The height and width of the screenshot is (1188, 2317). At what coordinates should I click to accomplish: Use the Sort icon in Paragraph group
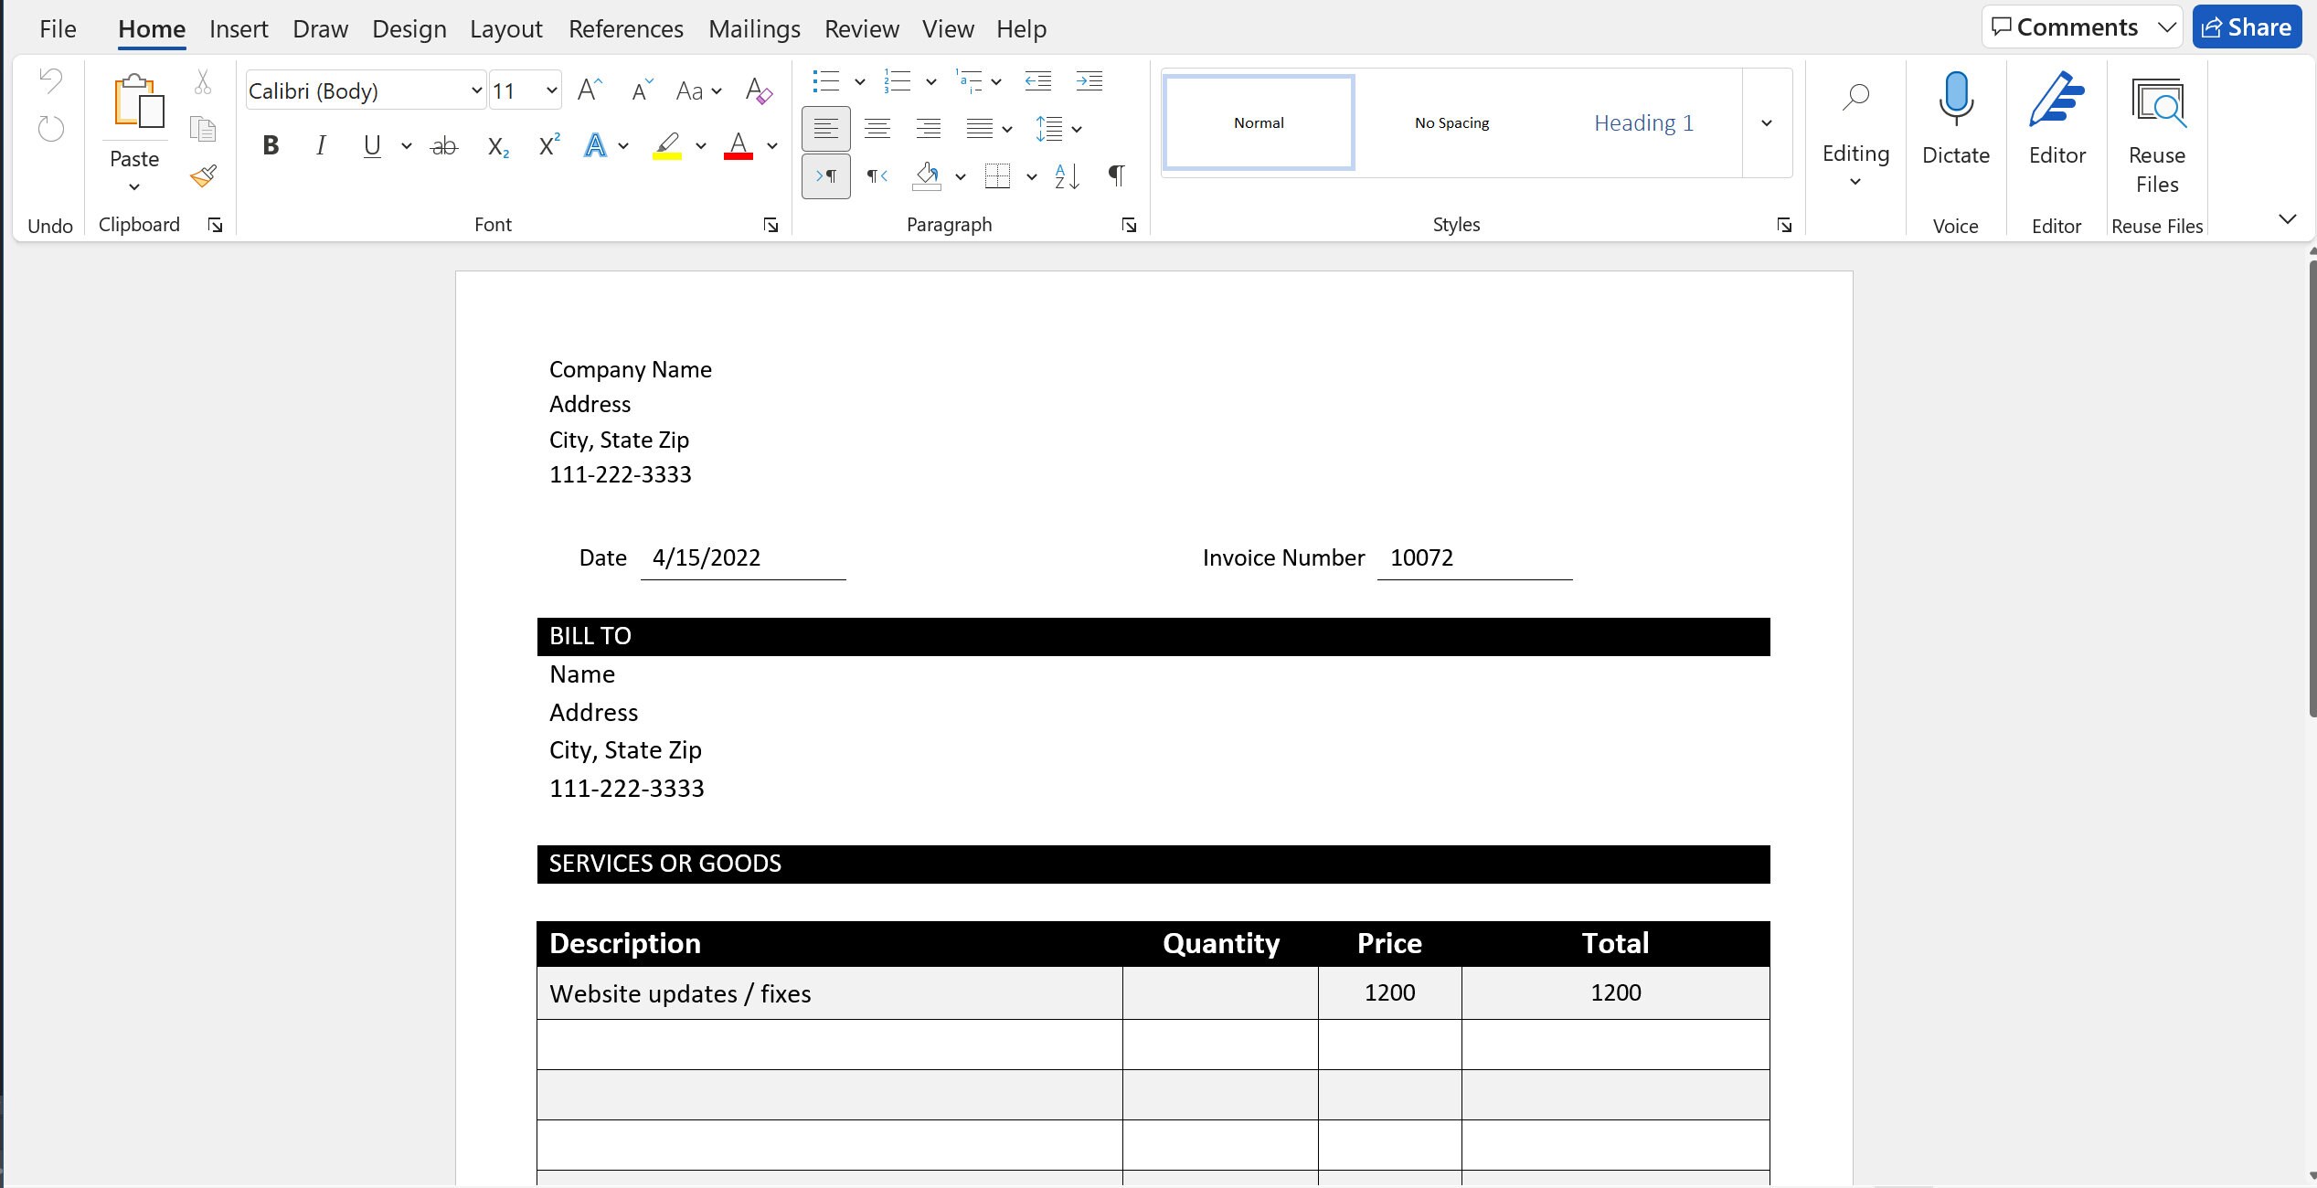click(x=1066, y=176)
